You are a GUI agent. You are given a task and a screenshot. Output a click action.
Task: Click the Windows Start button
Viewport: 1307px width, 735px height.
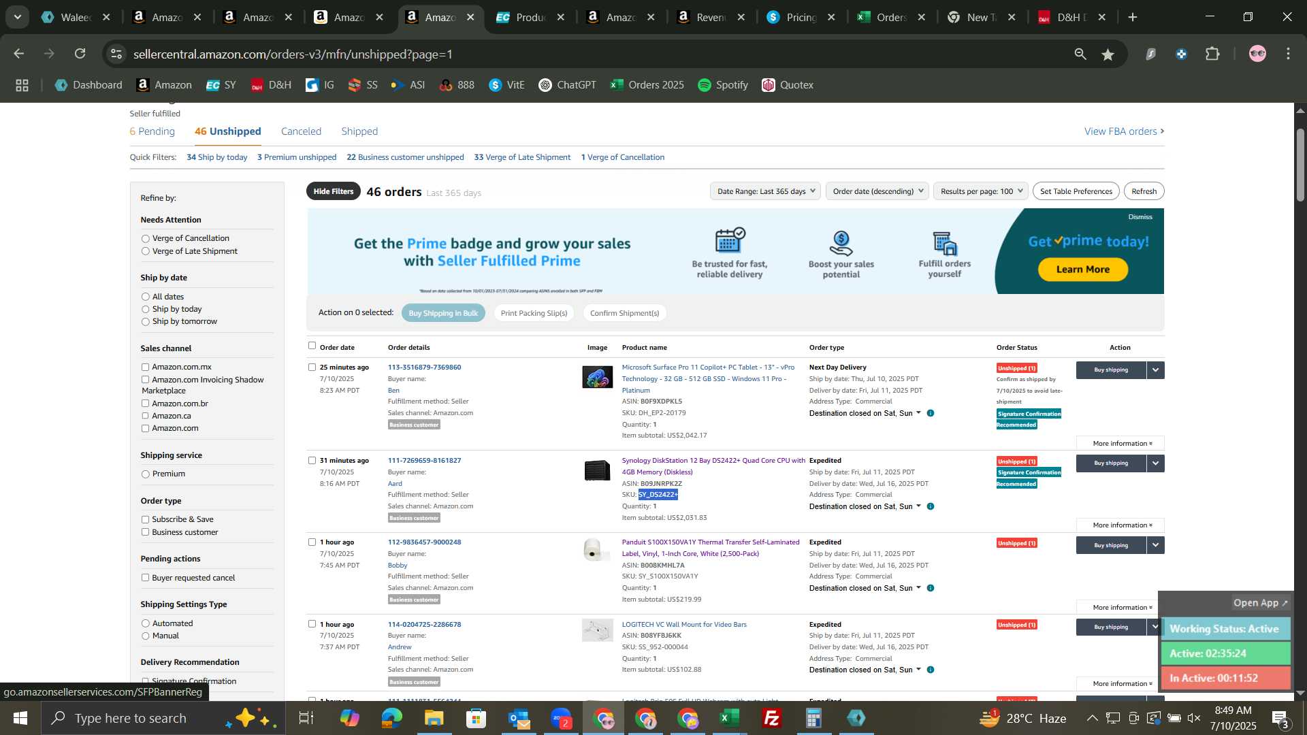click(20, 718)
